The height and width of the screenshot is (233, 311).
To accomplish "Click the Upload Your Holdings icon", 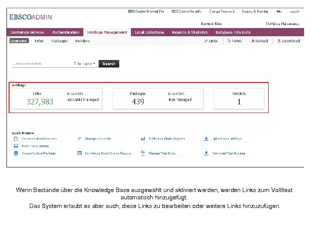I will 206,139.
